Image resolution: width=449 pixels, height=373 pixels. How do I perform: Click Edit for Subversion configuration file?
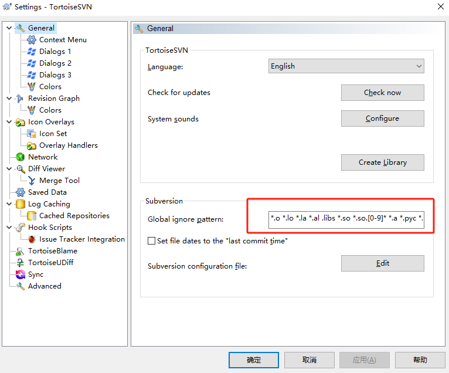click(x=382, y=263)
